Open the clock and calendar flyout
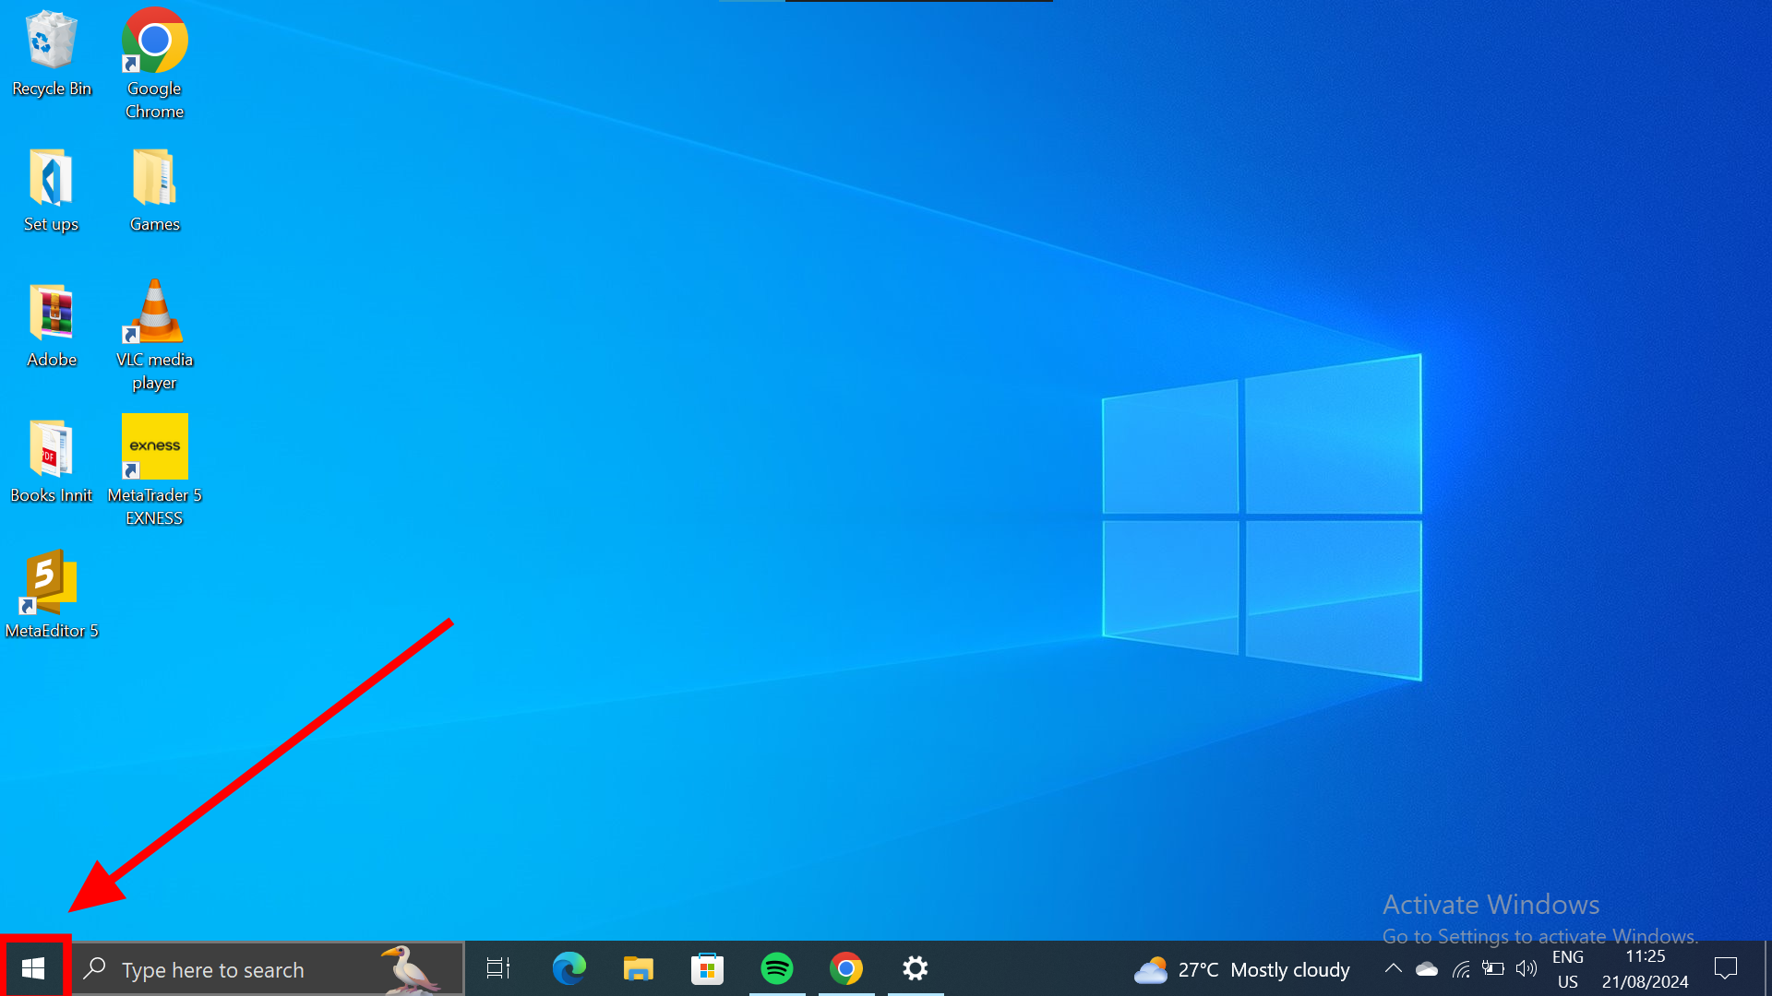The image size is (1772, 996). (1645, 969)
